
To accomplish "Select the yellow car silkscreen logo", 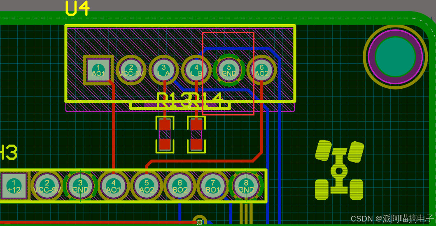I will pyautogui.click(x=339, y=170).
